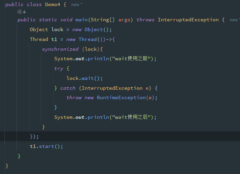
Task: Click the 'new' hint after main signature
Action: (x=234, y=20)
